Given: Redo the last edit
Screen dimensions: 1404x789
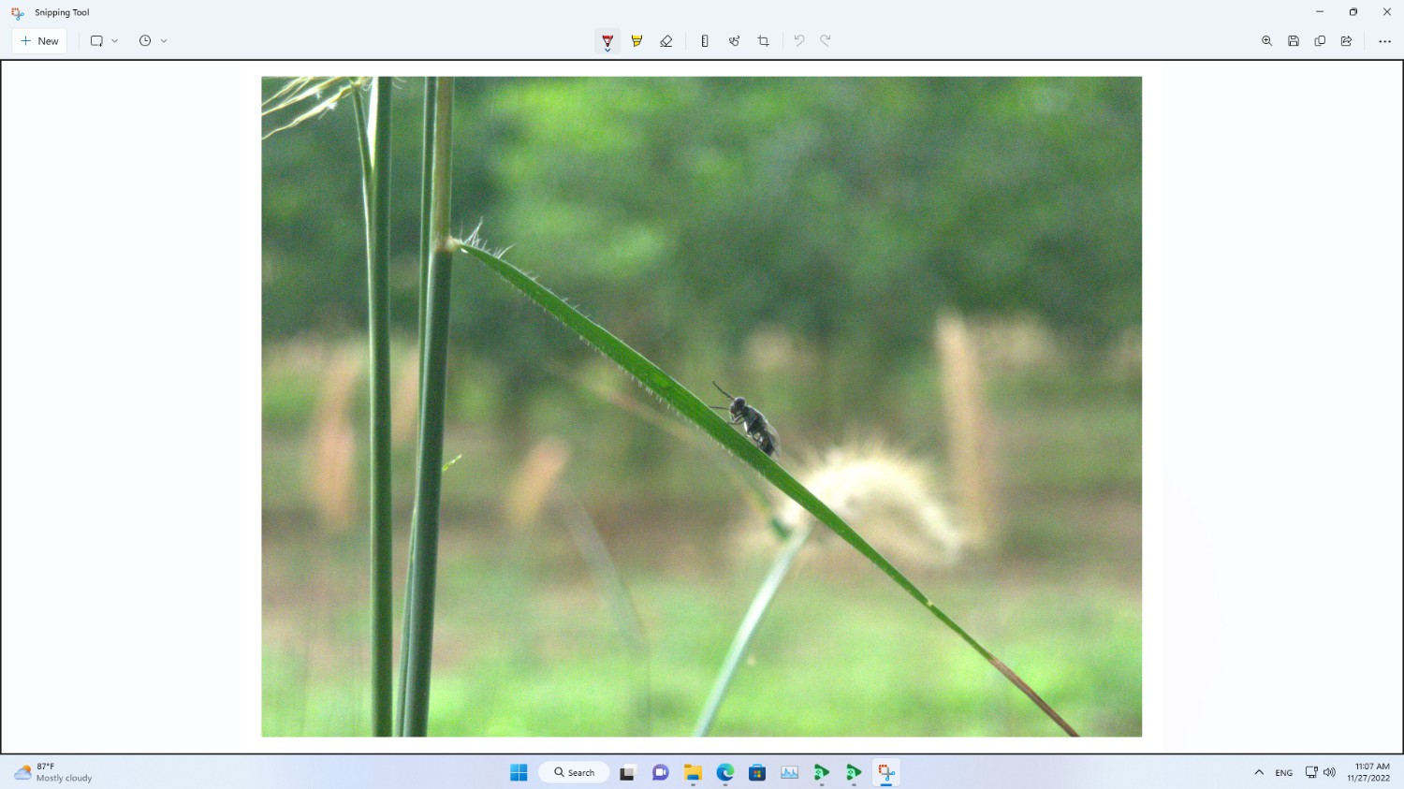Looking at the screenshot, I should [826, 41].
